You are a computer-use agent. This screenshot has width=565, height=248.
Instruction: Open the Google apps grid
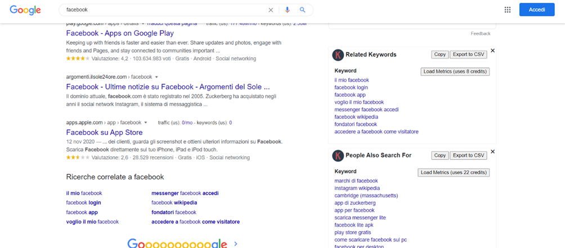click(x=508, y=10)
